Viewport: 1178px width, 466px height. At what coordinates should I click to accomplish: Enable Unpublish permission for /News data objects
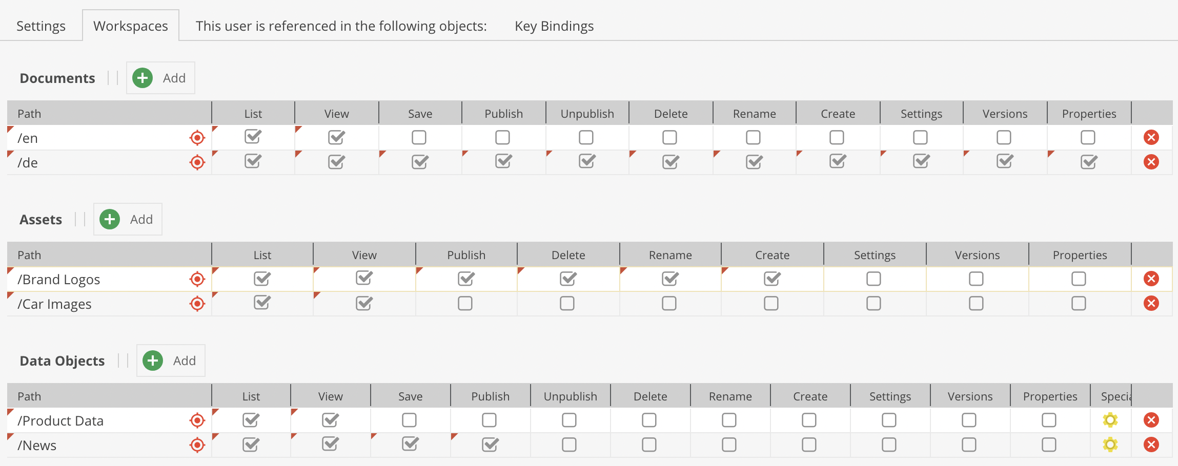point(569,445)
